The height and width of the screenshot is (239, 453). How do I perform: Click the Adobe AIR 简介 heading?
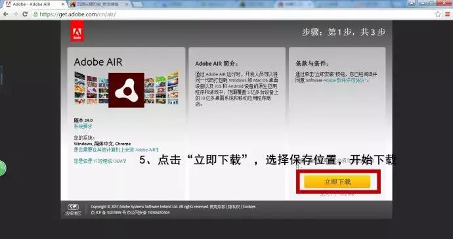[x=217, y=64]
